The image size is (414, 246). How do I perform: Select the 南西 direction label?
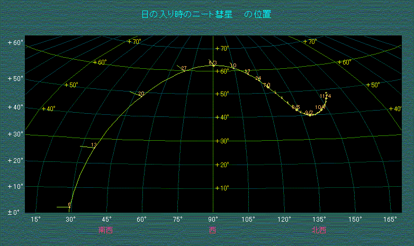tap(105, 230)
